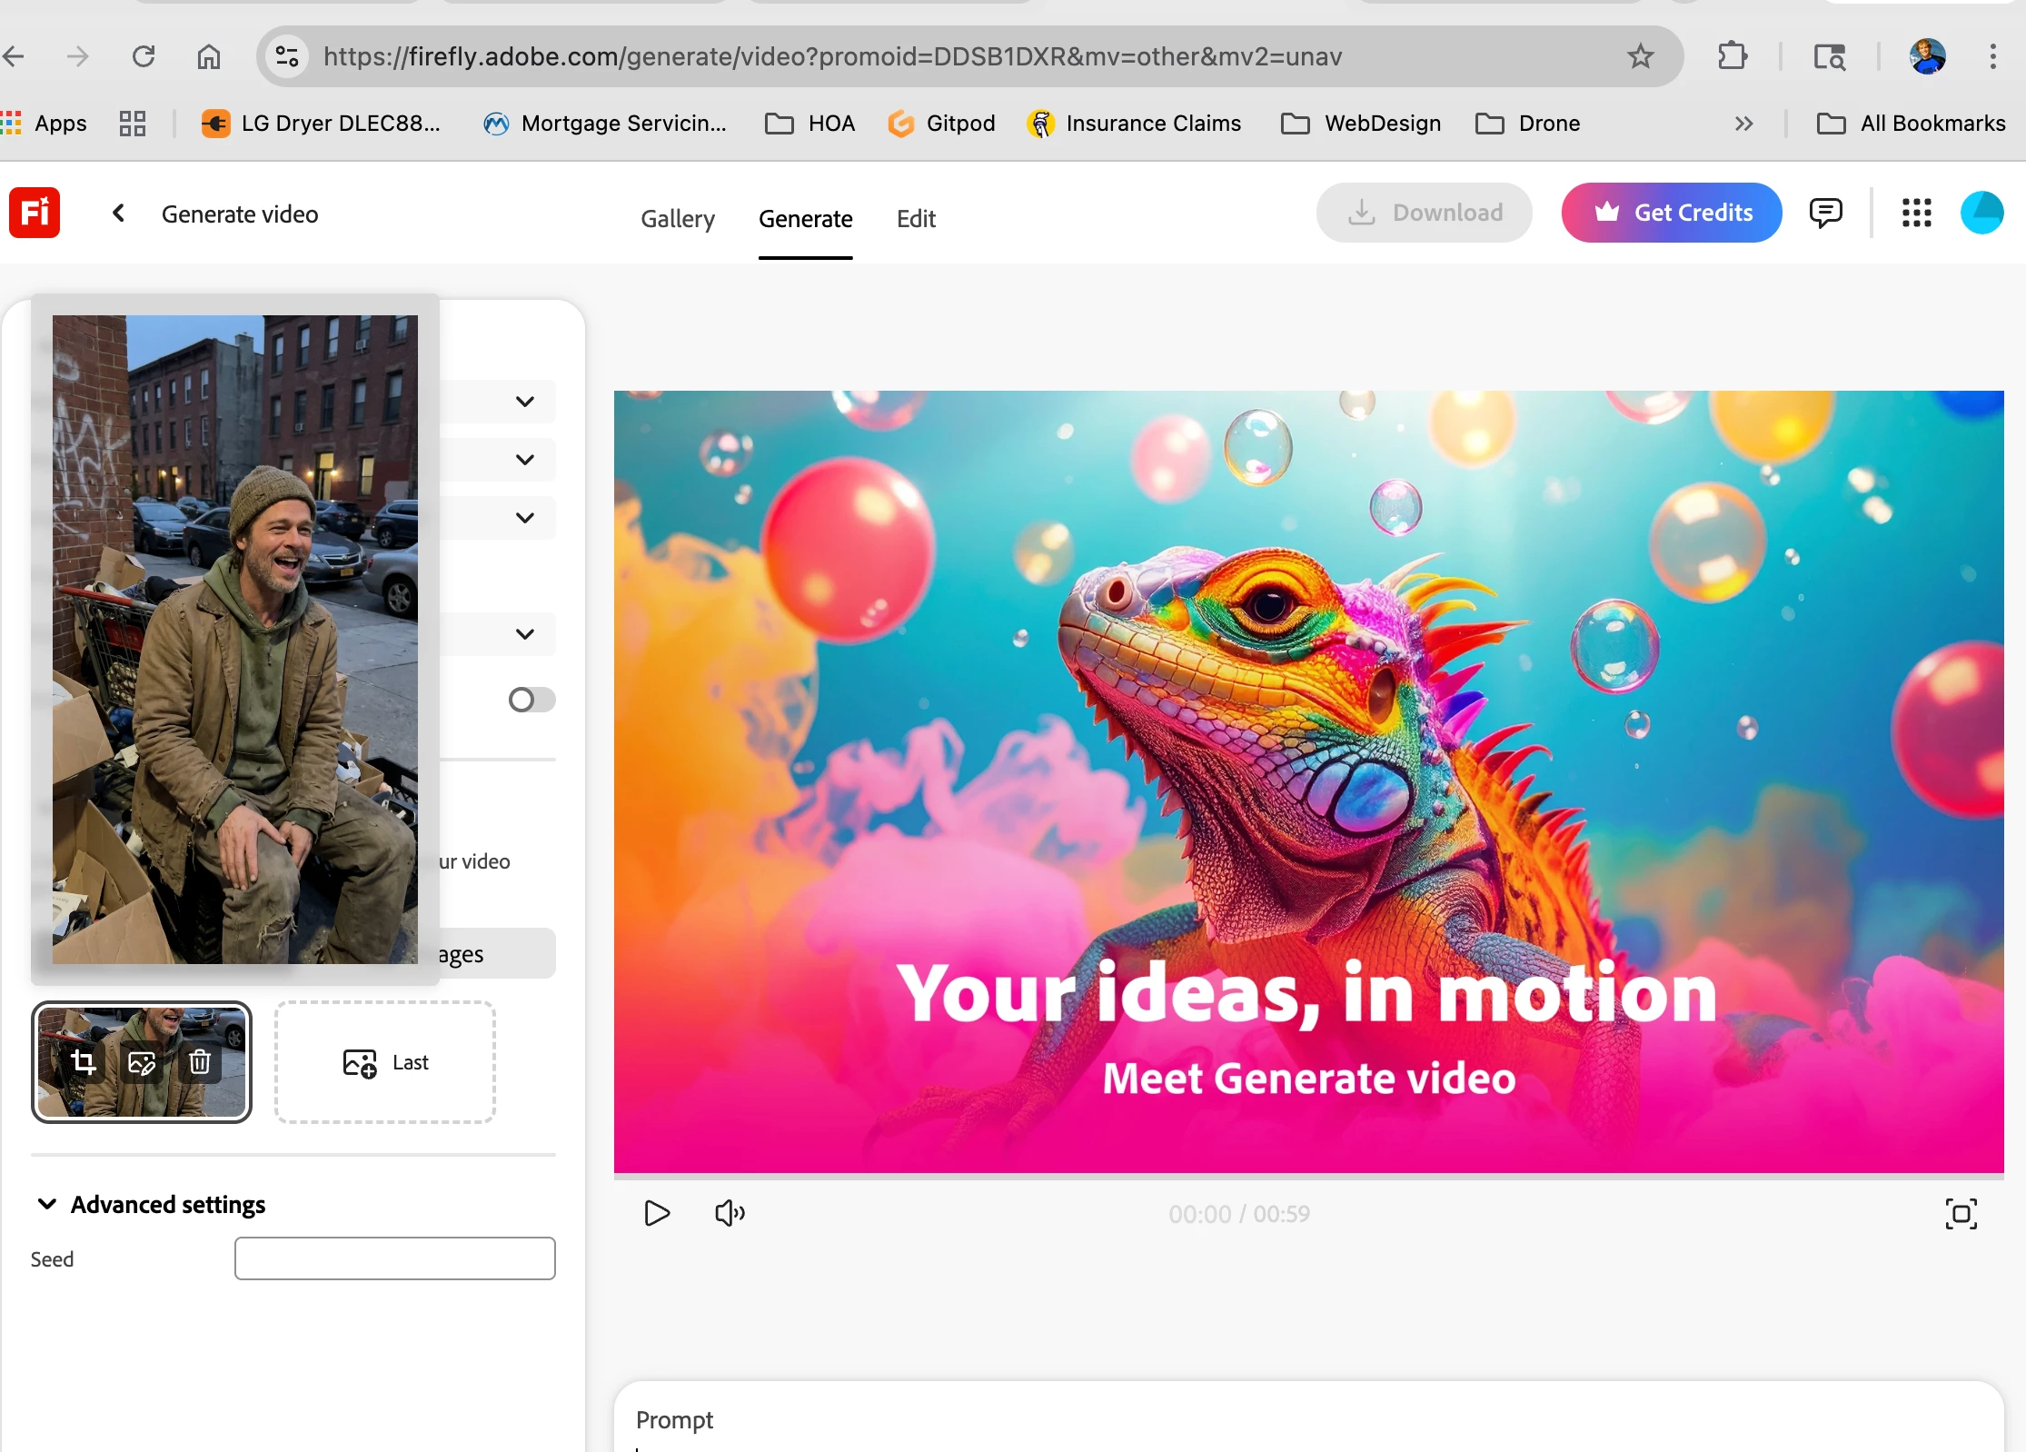Open the second dropdown chevron in panel
Image resolution: width=2026 pixels, height=1452 pixels.
click(524, 460)
